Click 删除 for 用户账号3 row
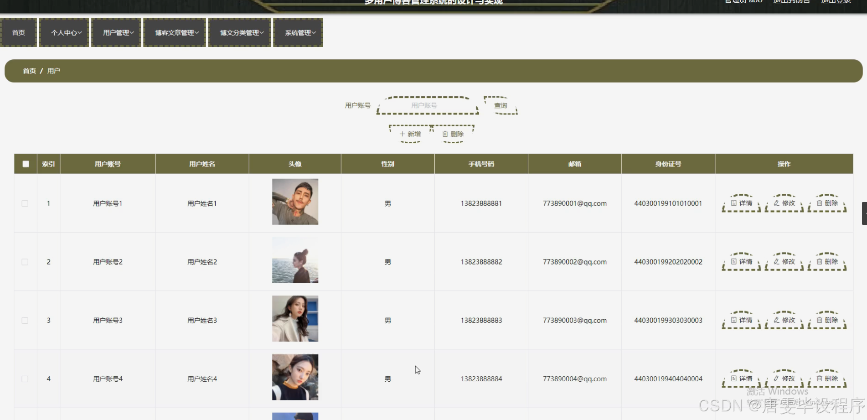The image size is (867, 420). [827, 320]
